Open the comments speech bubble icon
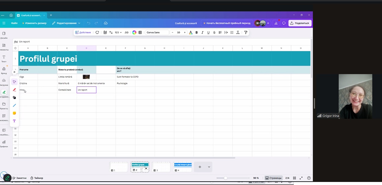The height and width of the screenshot is (185, 382). (x=284, y=23)
